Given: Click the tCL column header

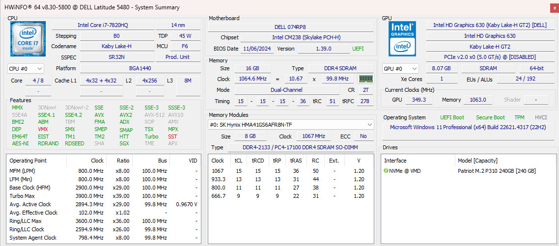Looking at the screenshot, I should 238,161.
